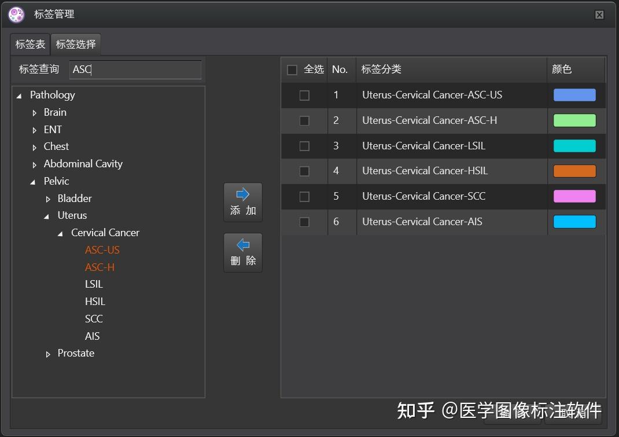Click the pink SCC color swatch
619x437 pixels.
pyautogui.click(x=574, y=196)
